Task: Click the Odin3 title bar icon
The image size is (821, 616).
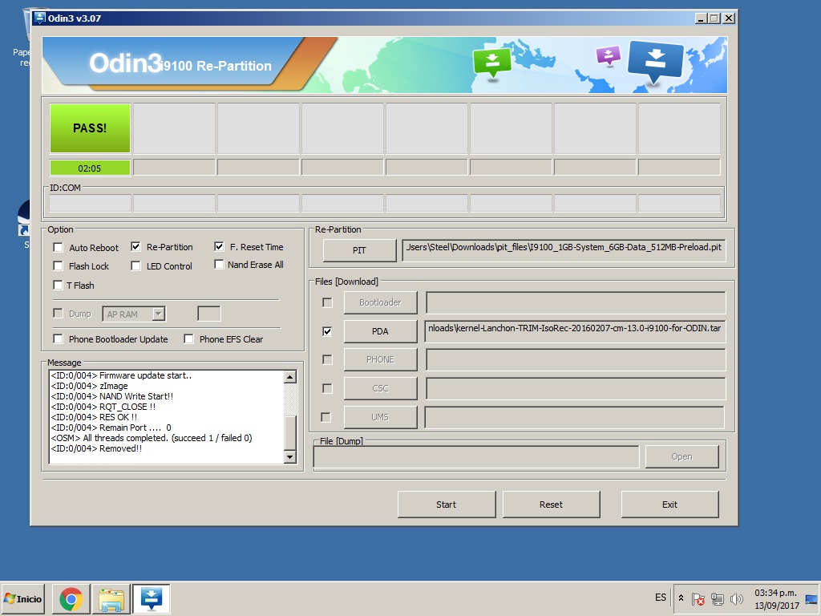Action: (x=39, y=18)
